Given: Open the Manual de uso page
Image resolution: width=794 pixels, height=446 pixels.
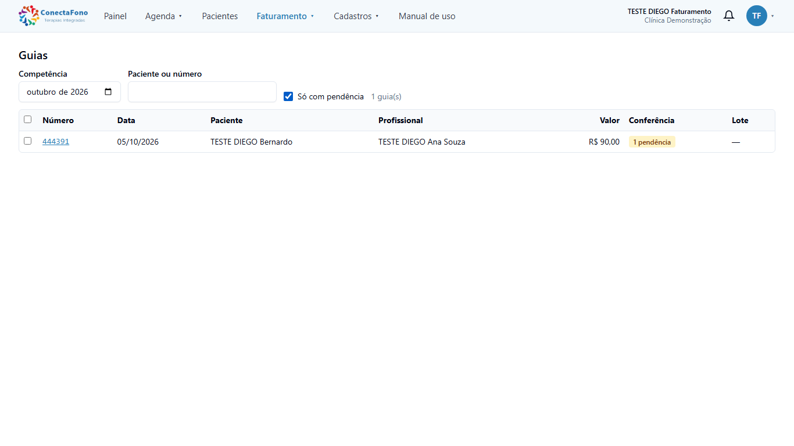Looking at the screenshot, I should point(427,16).
